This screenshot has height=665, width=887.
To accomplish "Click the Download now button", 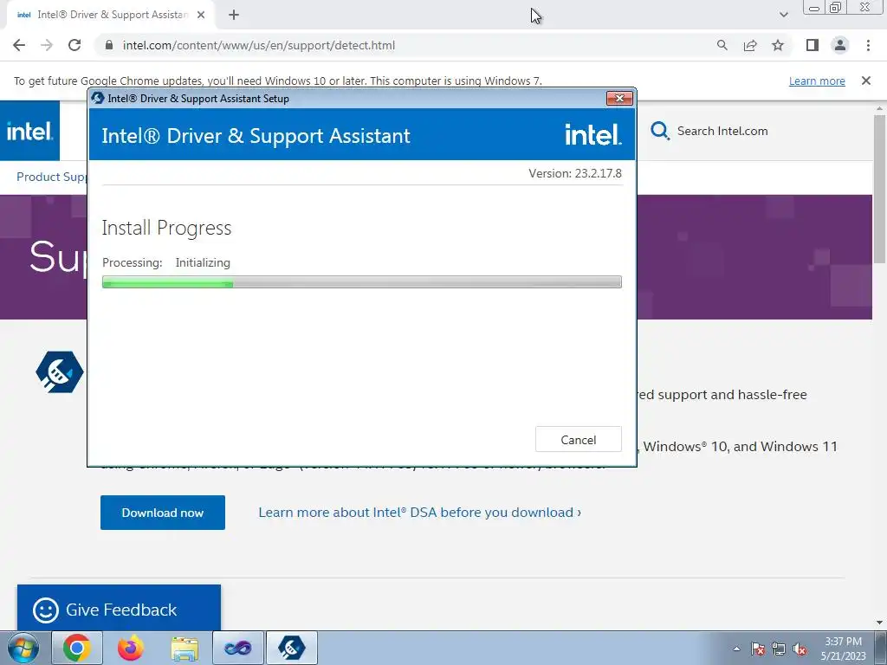I will click(162, 513).
